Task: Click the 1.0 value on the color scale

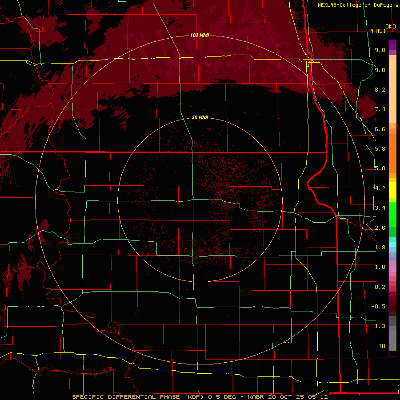Action: (380, 267)
